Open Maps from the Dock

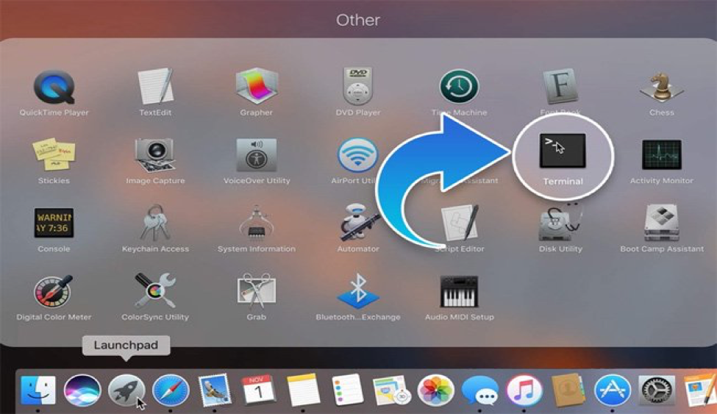click(x=391, y=390)
